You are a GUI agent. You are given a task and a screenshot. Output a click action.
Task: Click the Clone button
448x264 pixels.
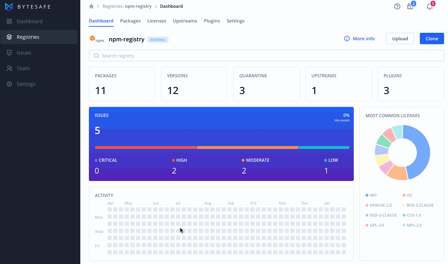coord(432,38)
